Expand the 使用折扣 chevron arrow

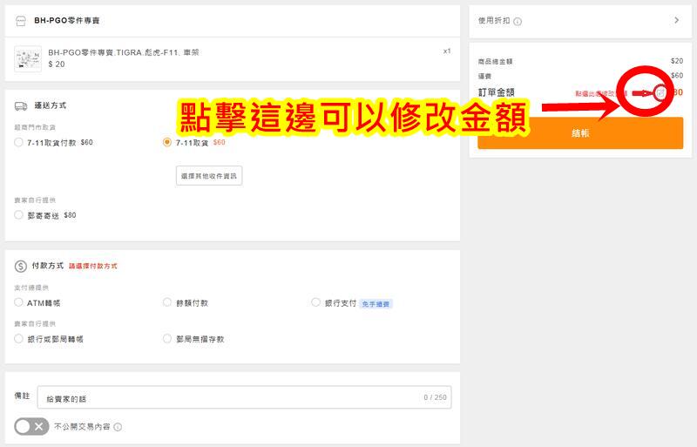[677, 20]
